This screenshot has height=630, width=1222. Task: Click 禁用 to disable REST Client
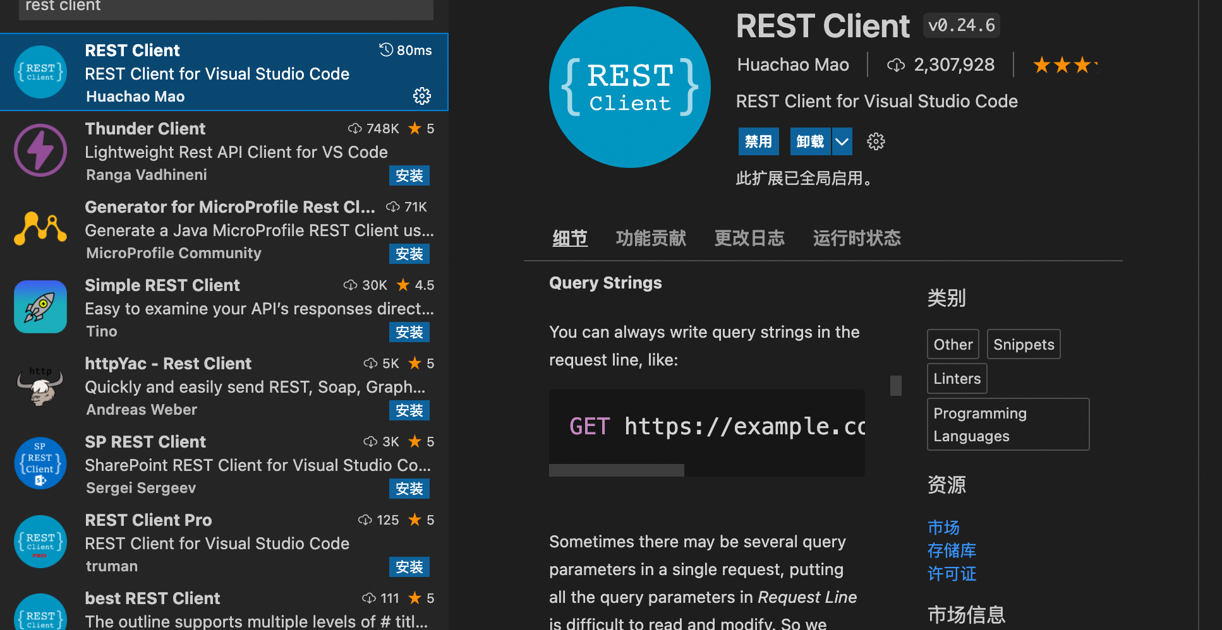point(759,141)
